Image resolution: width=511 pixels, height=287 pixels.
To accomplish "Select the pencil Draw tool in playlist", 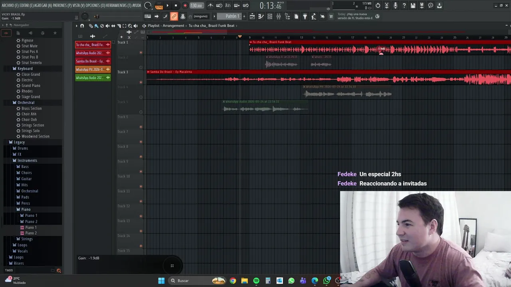I will coord(91,26).
